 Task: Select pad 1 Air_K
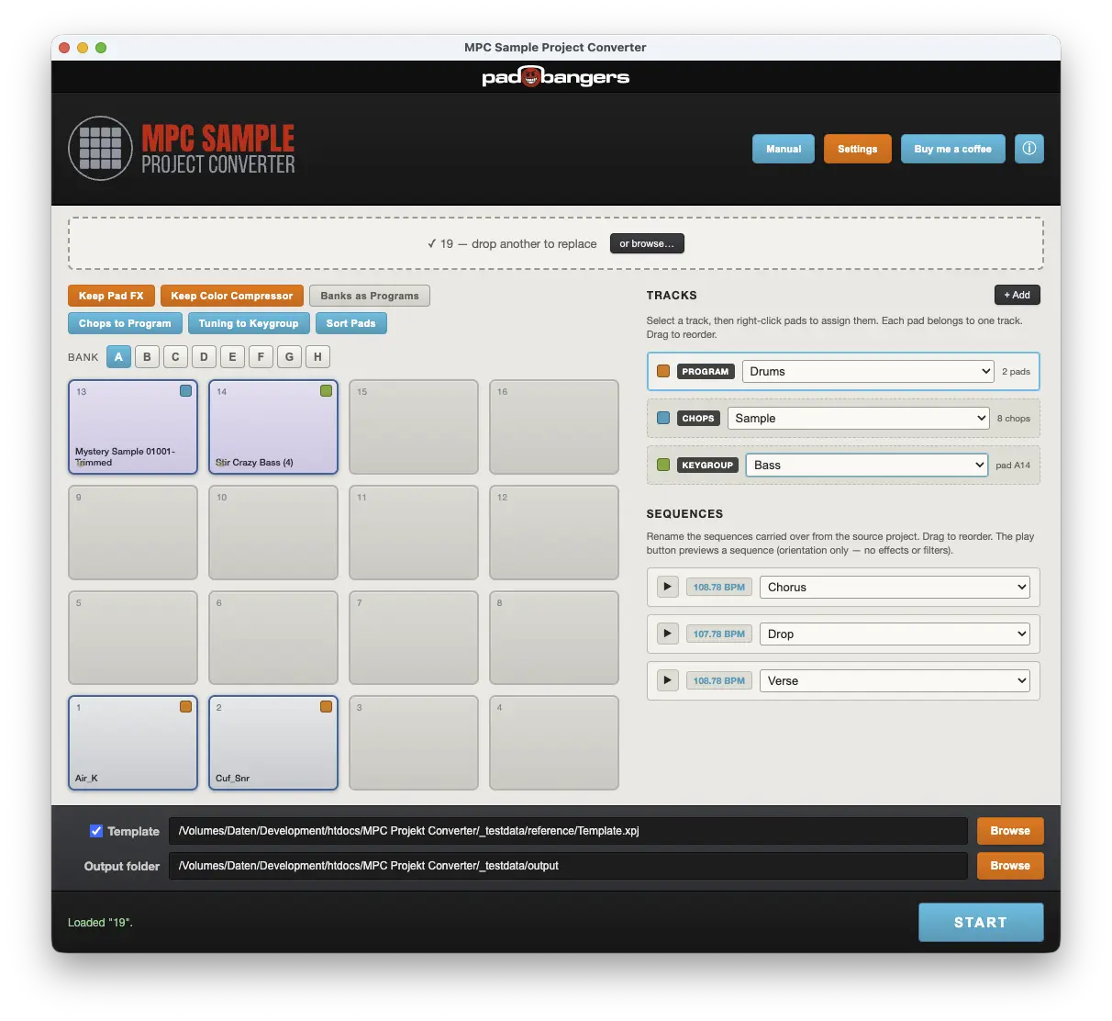(x=133, y=743)
